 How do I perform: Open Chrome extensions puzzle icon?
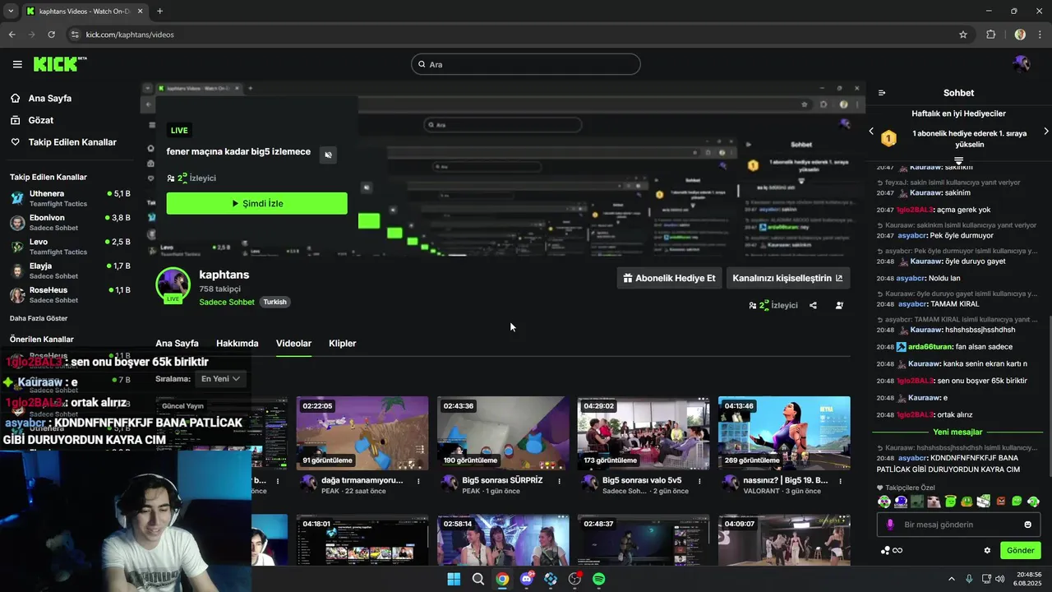point(990,35)
